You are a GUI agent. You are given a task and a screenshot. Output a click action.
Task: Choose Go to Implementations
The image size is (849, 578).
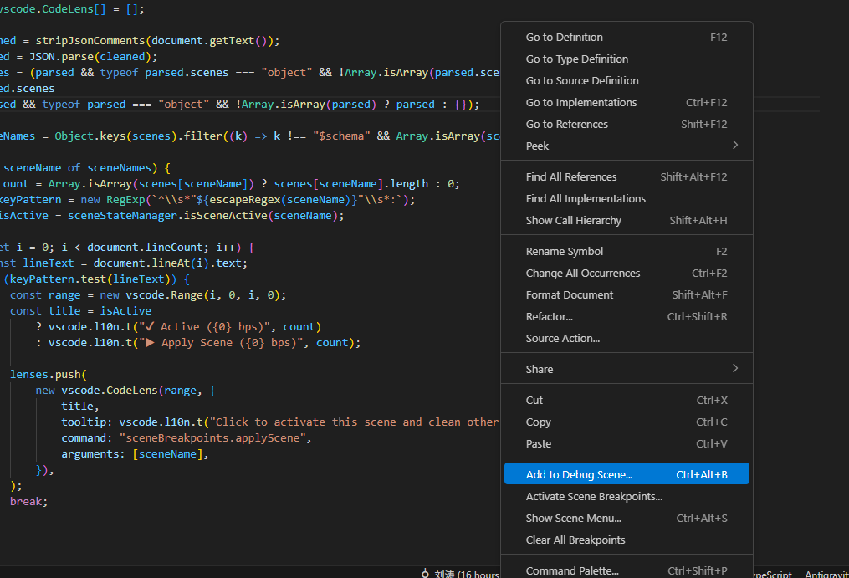pos(627,102)
